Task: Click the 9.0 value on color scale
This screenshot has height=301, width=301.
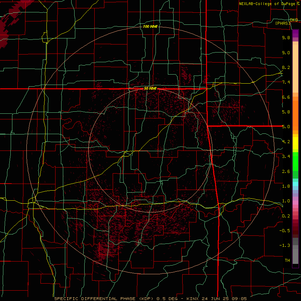Action: pos(286,53)
